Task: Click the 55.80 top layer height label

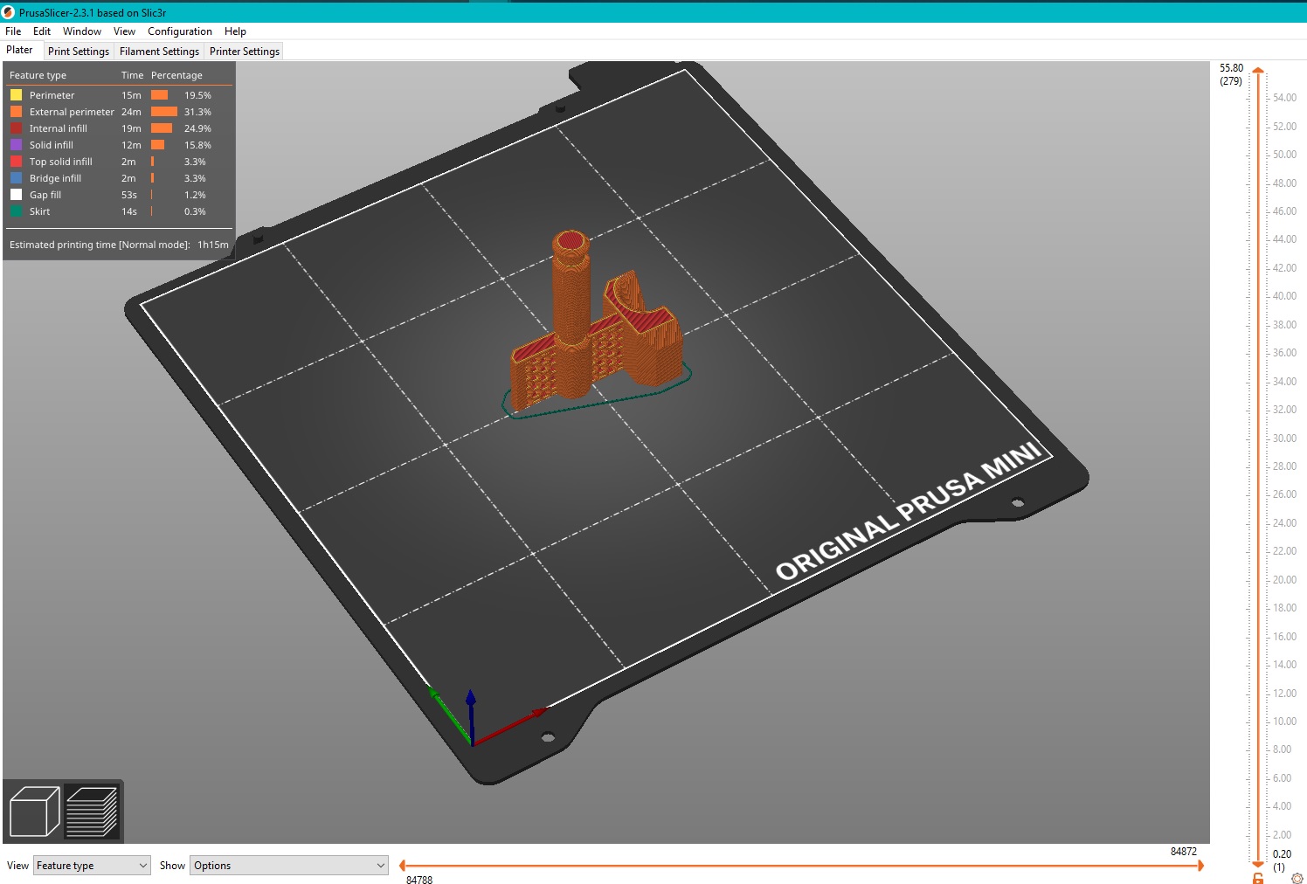Action: point(1231,68)
